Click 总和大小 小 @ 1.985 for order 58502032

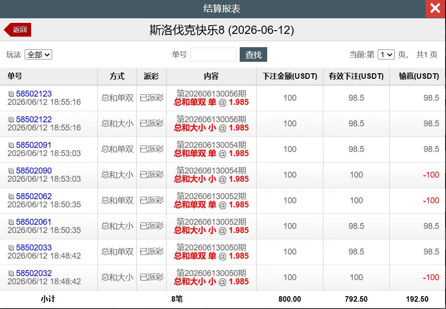[211, 282]
